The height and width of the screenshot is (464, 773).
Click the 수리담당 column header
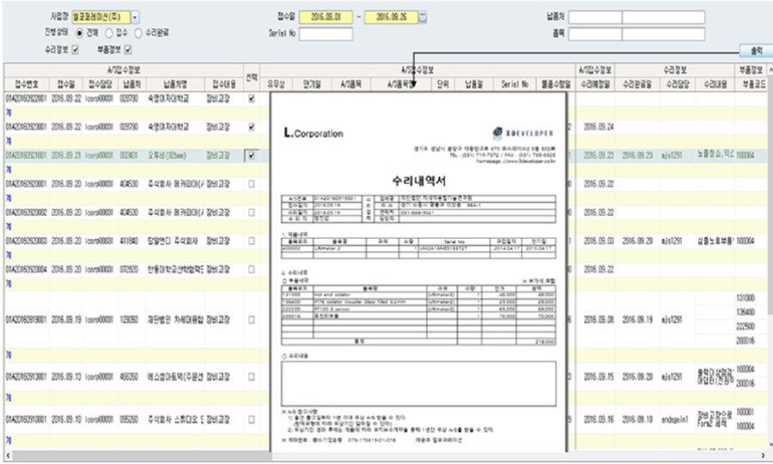click(x=678, y=84)
